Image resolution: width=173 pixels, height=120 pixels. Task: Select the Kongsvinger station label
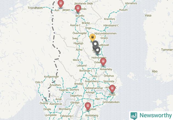[x=52, y=77]
